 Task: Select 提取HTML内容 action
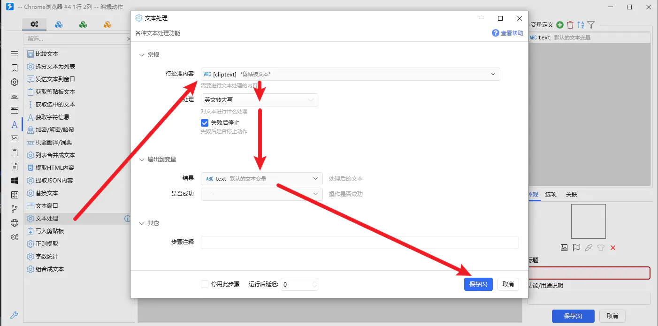pos(55,168)
